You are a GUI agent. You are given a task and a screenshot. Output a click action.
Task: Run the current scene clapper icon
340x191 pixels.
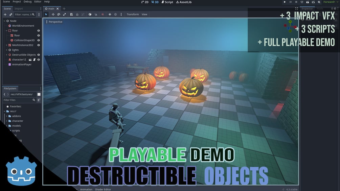click(x=308, y=2)
